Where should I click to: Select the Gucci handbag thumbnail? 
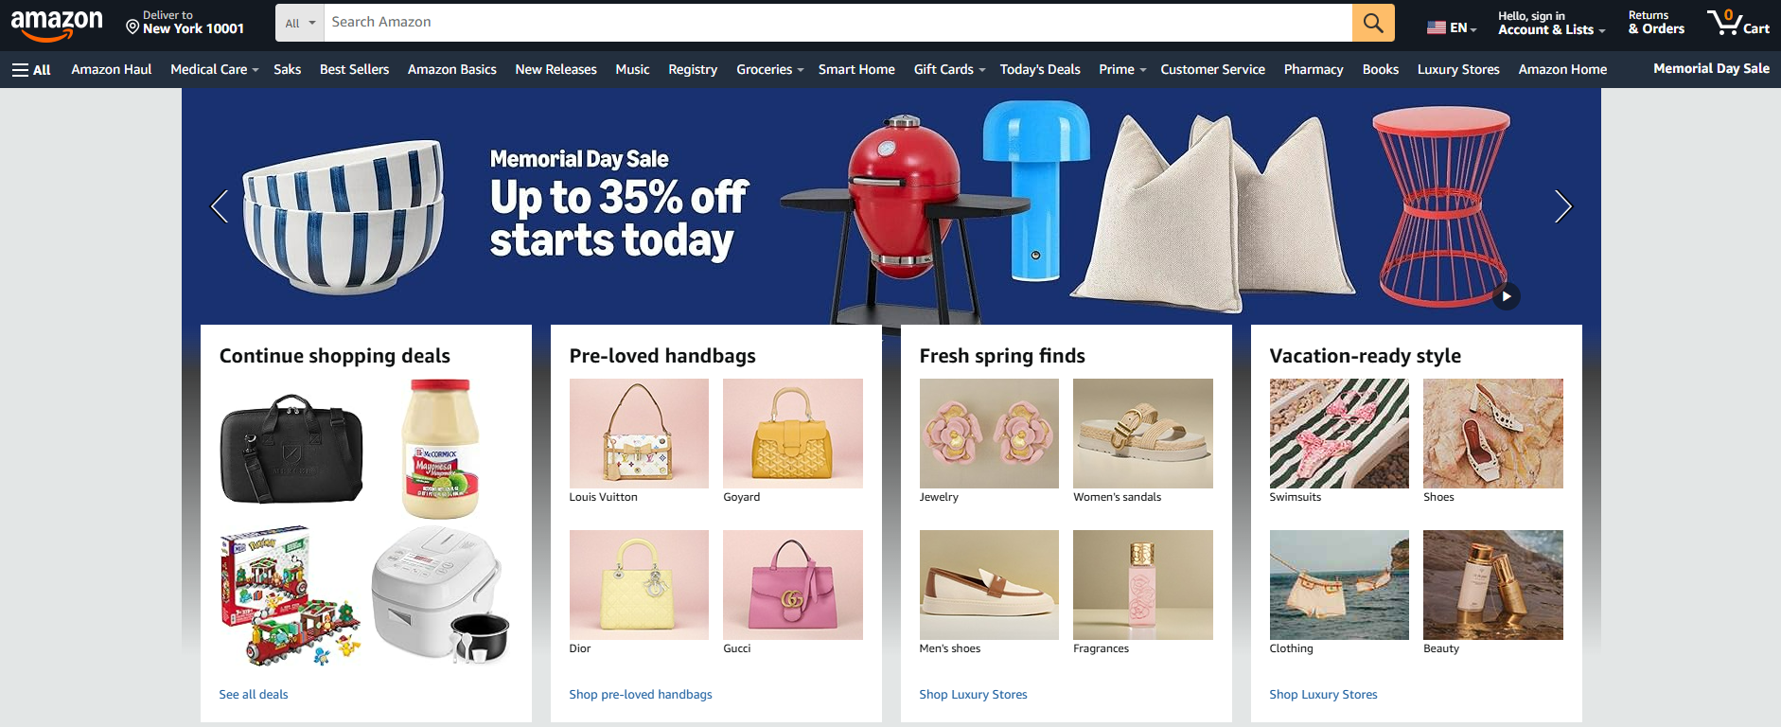(793, 585)
